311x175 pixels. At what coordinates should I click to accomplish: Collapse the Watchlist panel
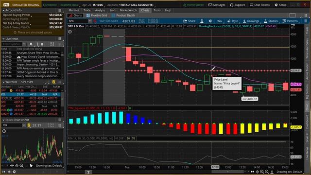coord(3,82)
